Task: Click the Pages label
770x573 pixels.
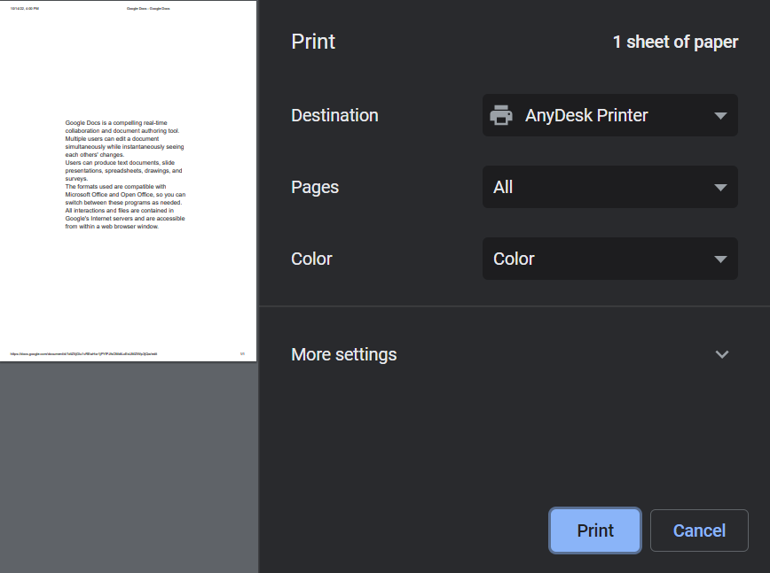Action: click(x=315, y=187)
